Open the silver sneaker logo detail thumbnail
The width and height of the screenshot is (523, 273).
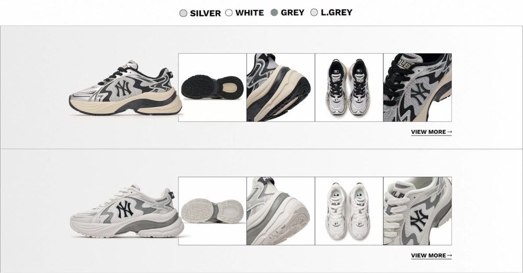click(417, 87)
